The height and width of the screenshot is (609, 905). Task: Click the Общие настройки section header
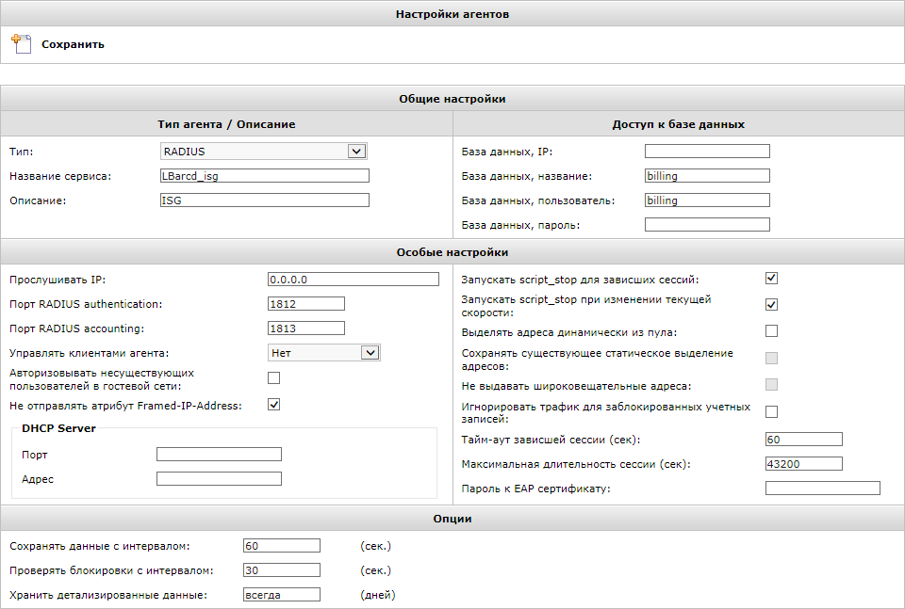[x=452, y=99]
